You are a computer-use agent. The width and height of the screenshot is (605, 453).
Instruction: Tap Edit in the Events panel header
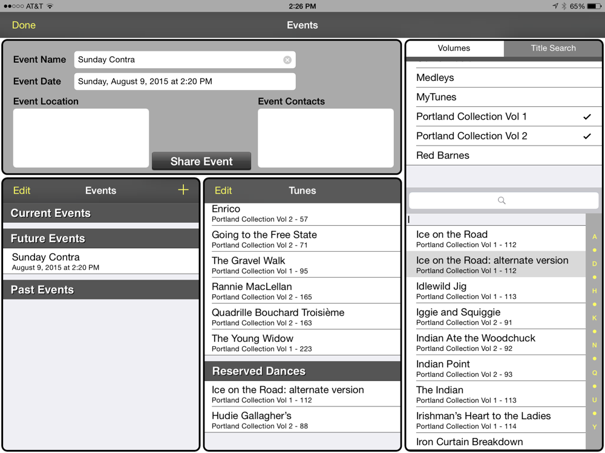22,190
